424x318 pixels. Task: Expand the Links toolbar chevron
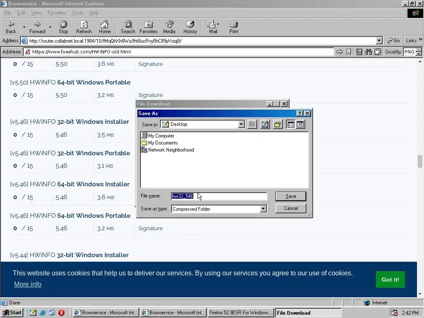point(421,40)
